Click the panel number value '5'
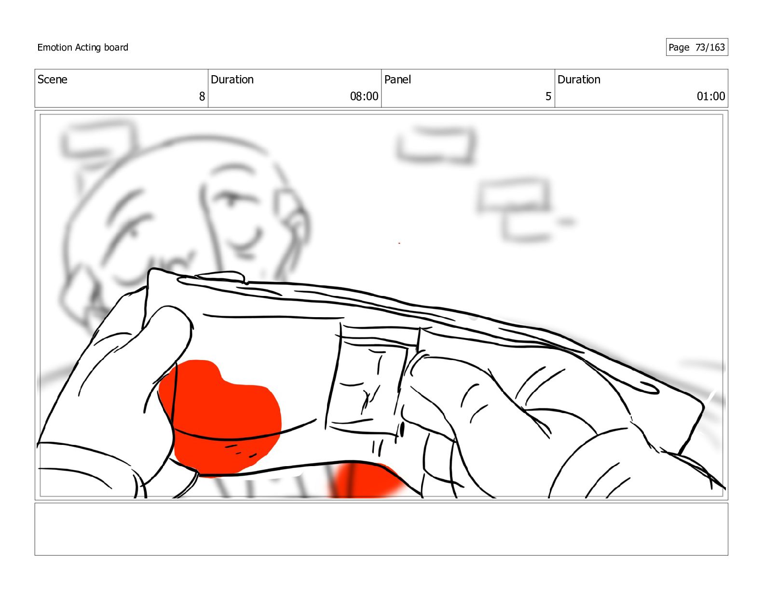Viewport: 764px width, 590px height. click(548, 96)
